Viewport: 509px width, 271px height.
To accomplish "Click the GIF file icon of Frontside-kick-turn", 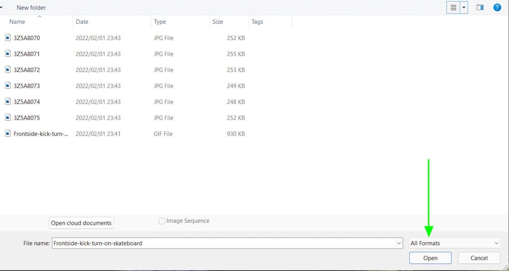I will click(x=8, y=133).
